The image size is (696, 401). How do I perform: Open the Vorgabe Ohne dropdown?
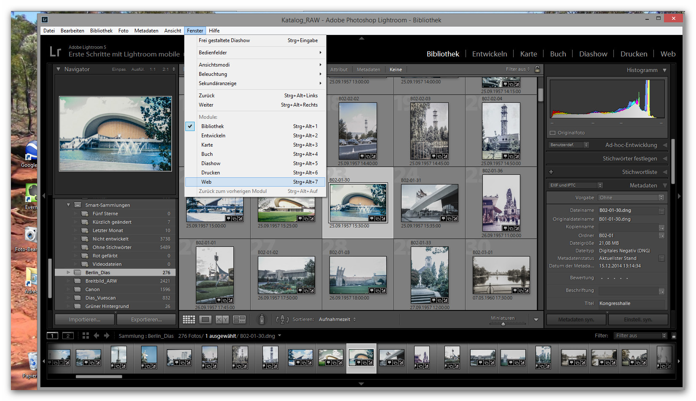(631, 198)
